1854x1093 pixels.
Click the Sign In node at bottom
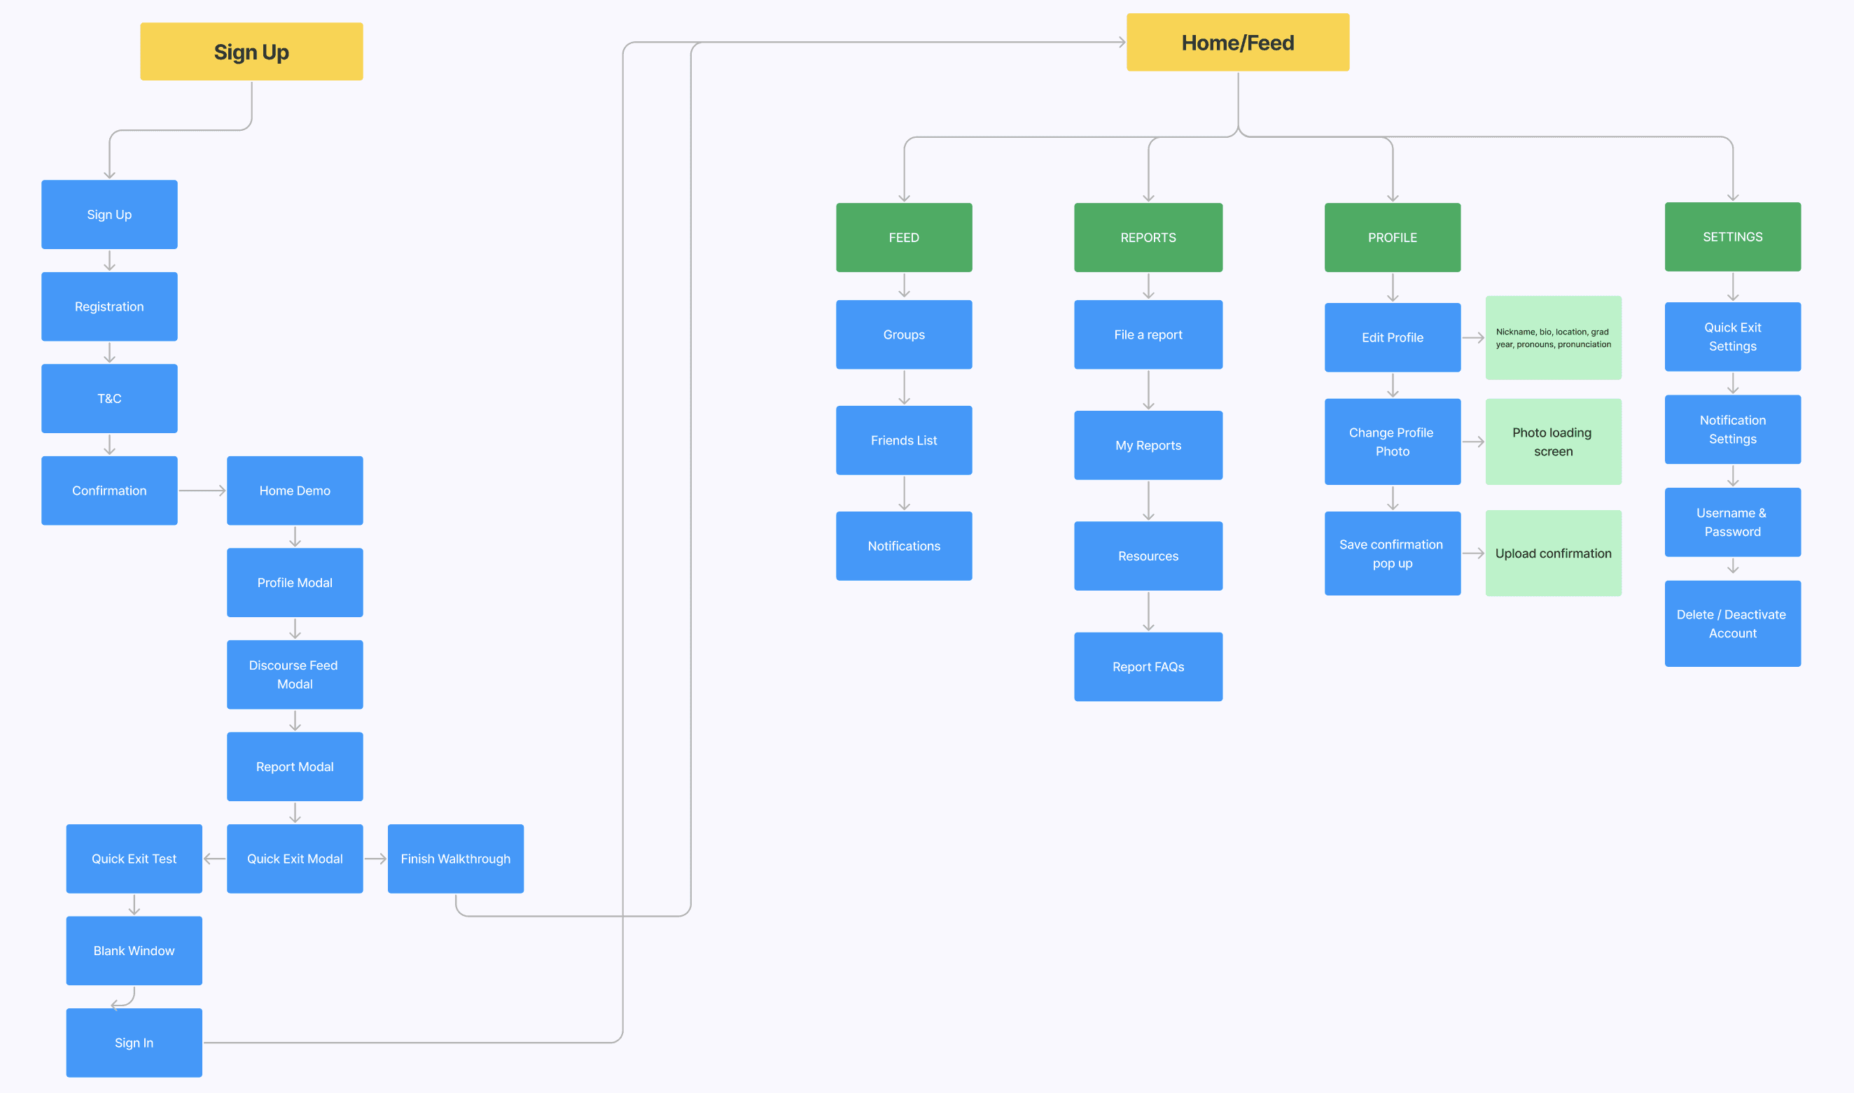(134, 1042)
